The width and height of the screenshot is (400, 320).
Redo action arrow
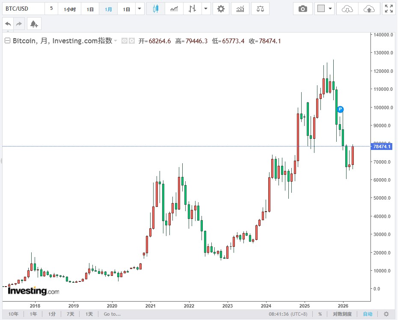click(x=19, y=24)
